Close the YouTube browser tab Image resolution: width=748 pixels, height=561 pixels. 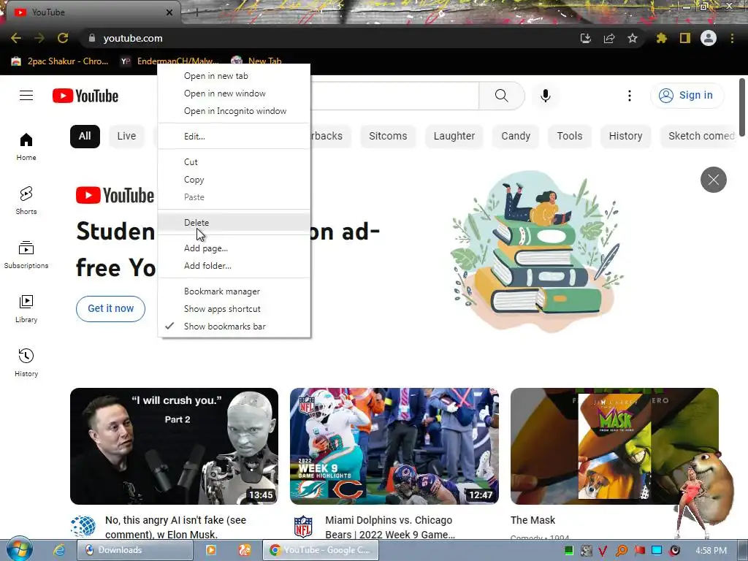[169, 12]
